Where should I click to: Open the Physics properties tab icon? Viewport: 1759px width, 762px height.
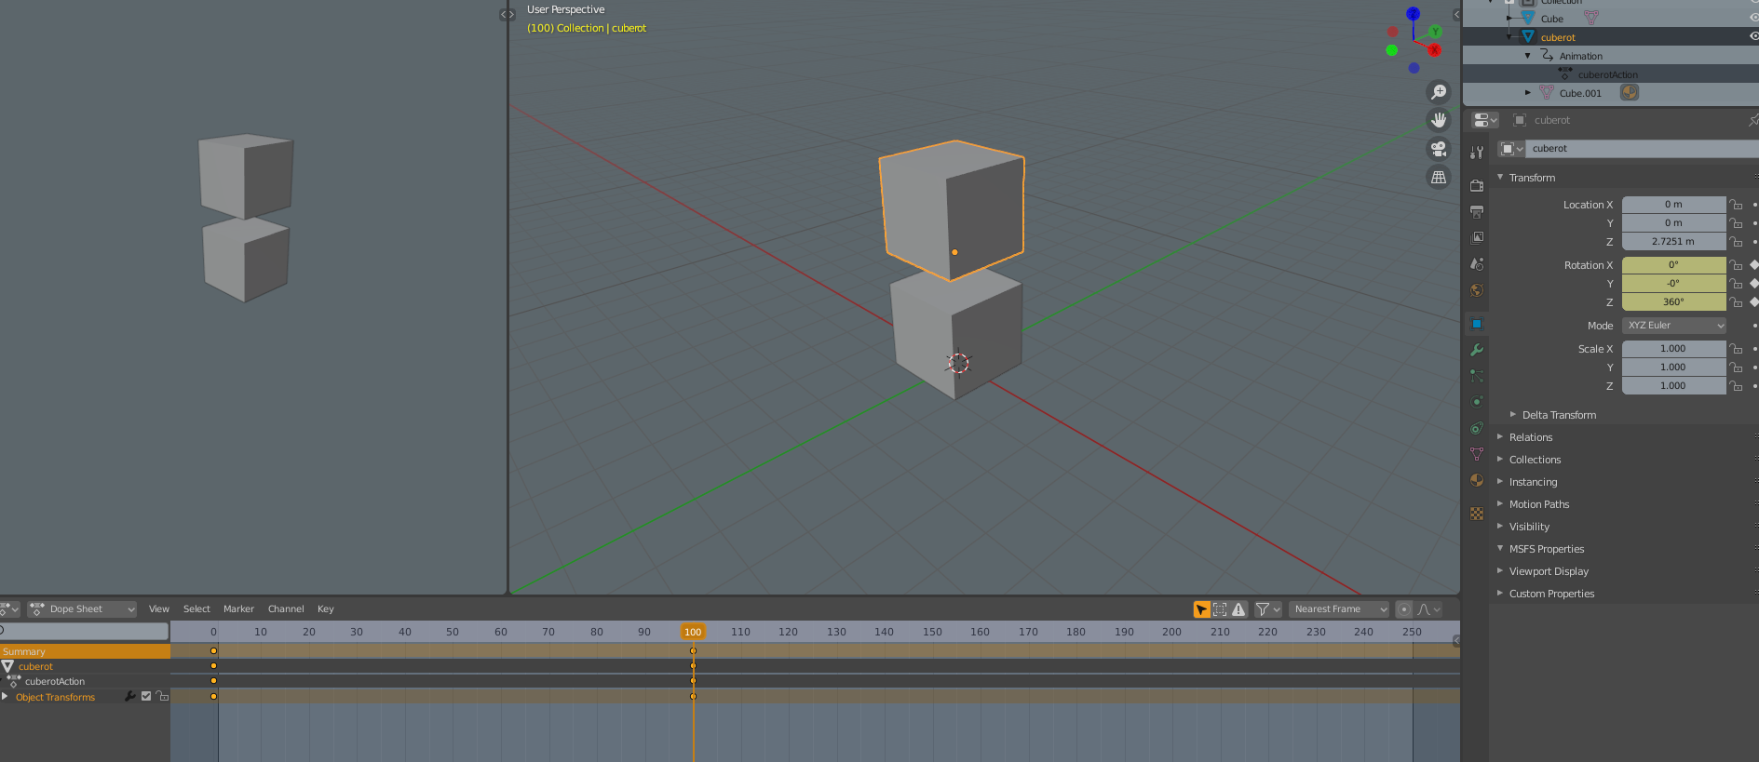coord(1477,402)
